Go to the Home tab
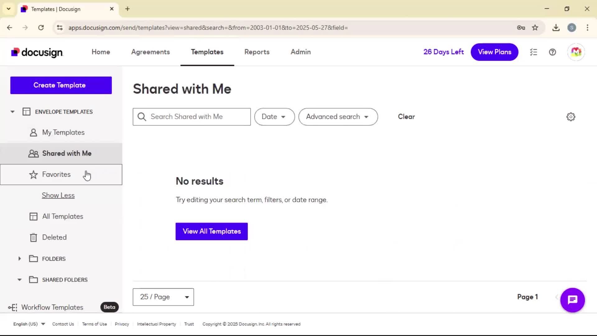This screenshot has width=597, height=336. coord(101,52)
